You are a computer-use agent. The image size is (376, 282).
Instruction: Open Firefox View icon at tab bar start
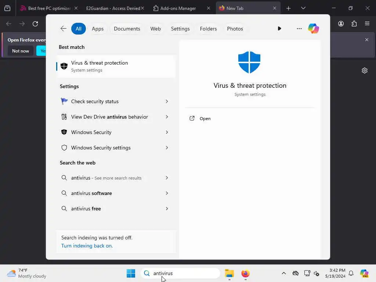7,8
